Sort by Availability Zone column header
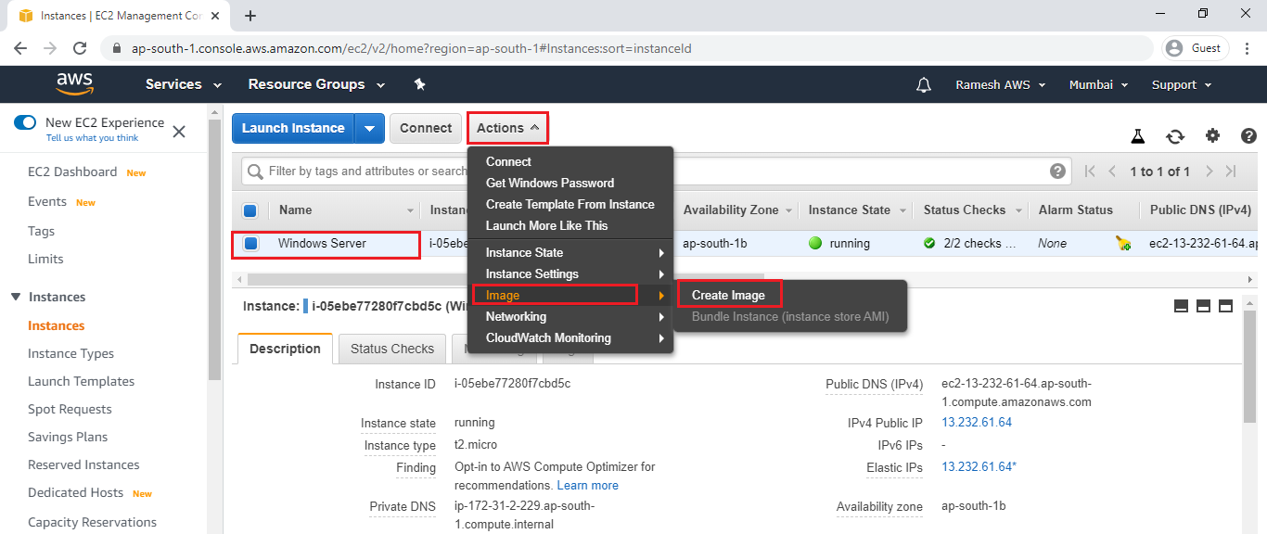The image size is (1267, 534). tap(737, 210)
